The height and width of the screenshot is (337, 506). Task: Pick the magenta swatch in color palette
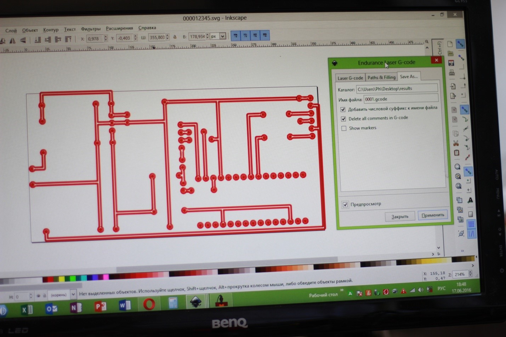pyautogui.click(x=106, y=278)
